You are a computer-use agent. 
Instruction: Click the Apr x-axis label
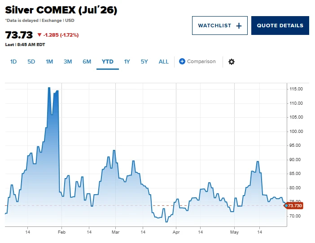point(176,232)
